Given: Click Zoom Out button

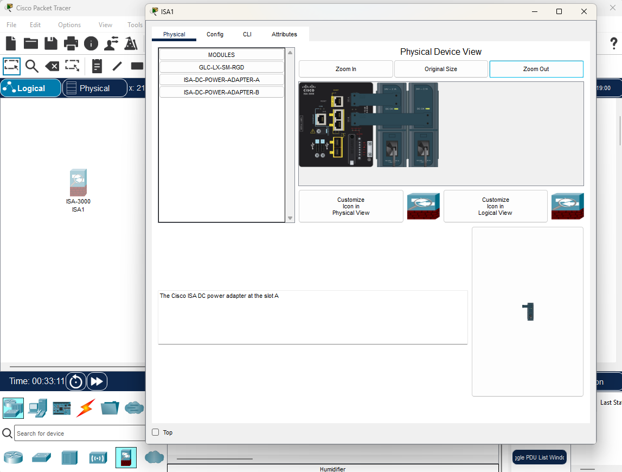Looking at the screenshot, I should [x=536, y=69].
